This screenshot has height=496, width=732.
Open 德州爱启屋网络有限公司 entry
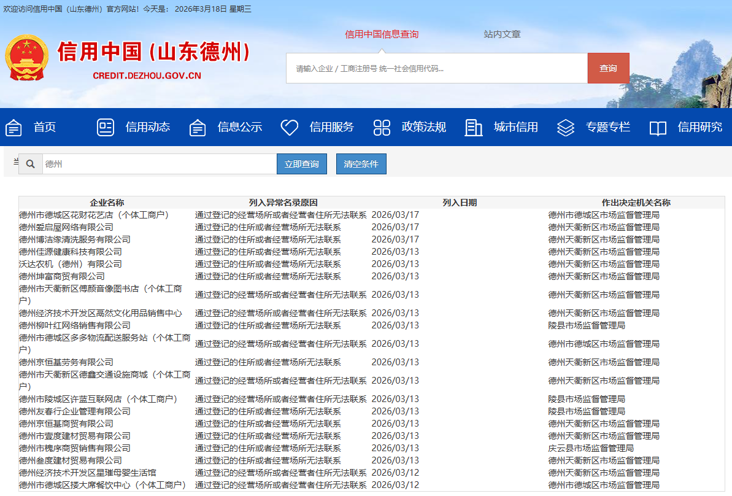(x=66, y=227)
